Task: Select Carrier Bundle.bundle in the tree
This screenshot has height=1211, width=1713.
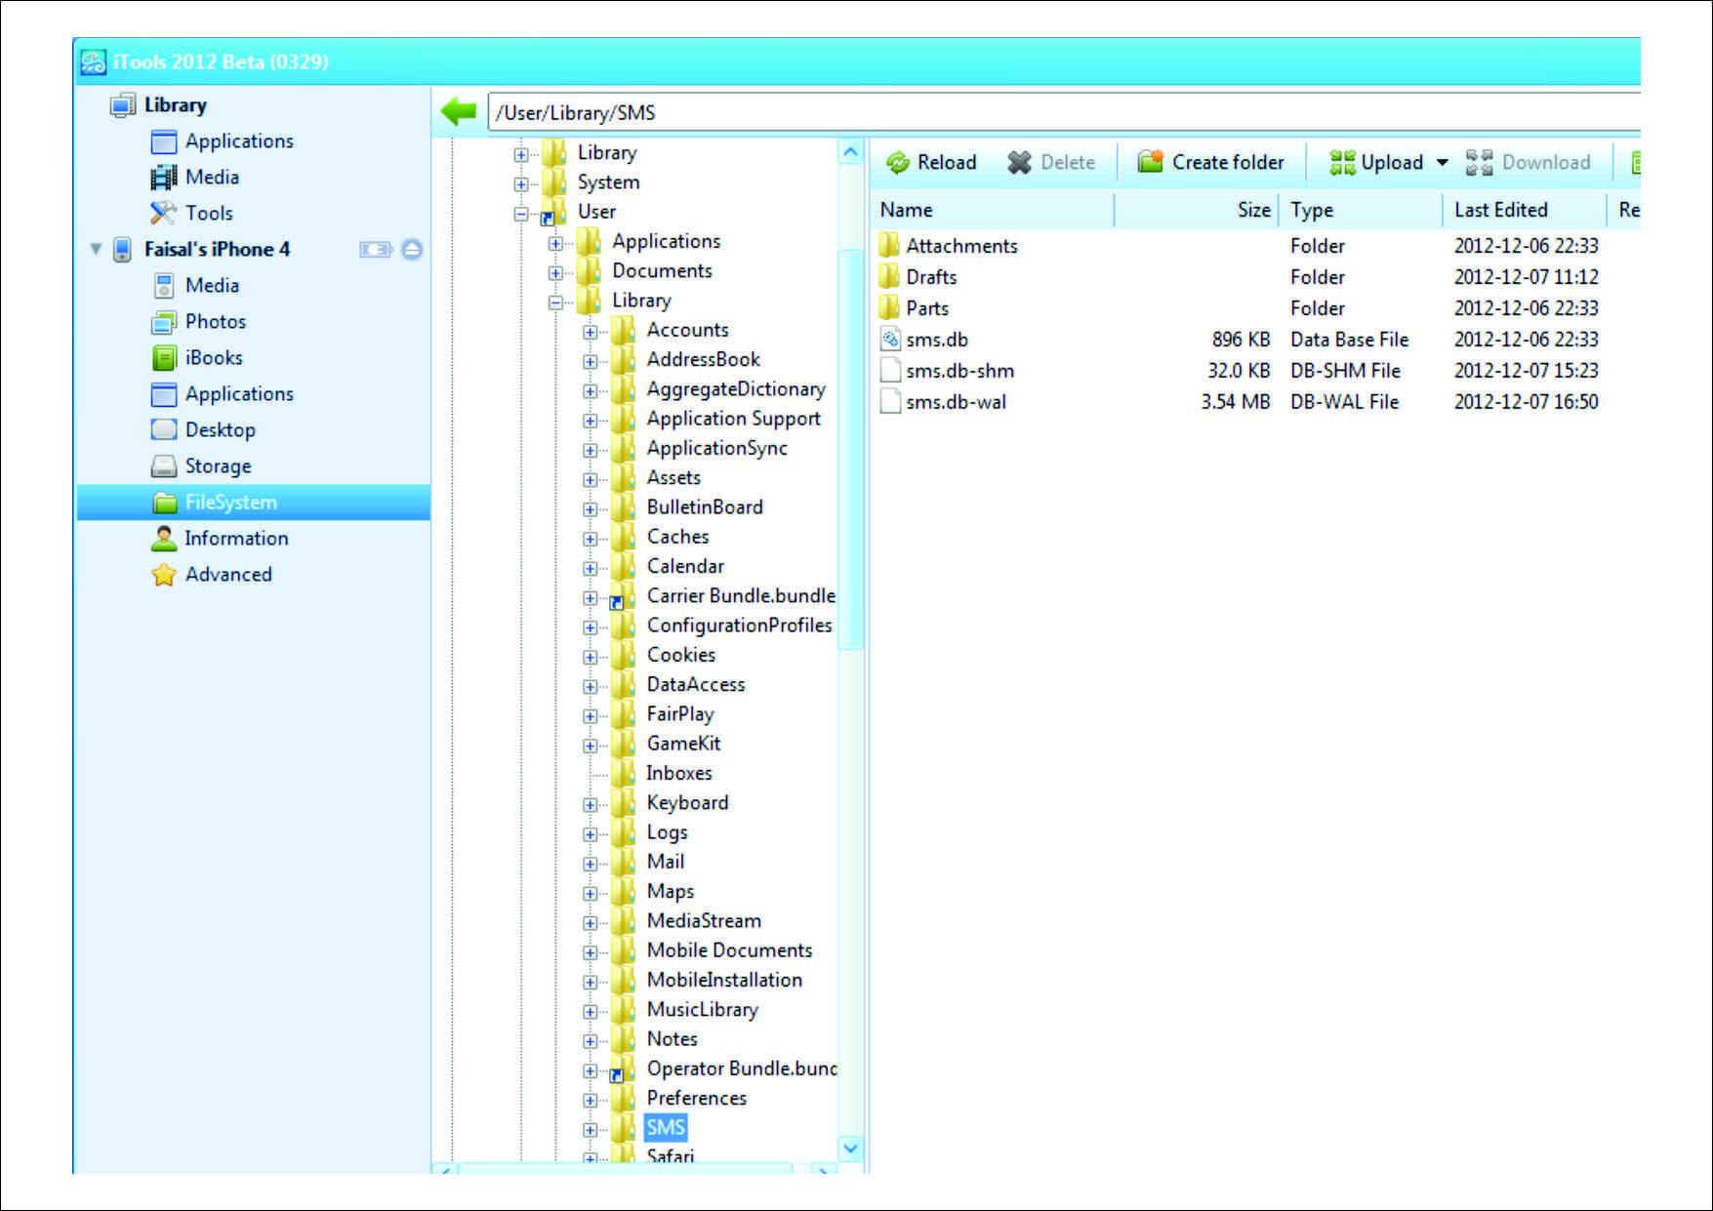Action: pos(741,596)
